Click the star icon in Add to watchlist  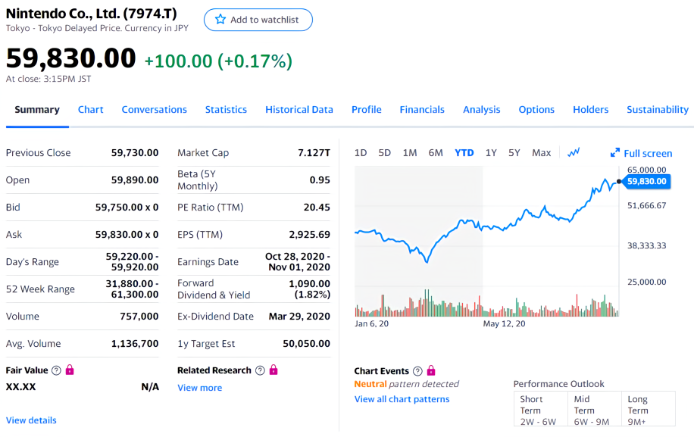click(x=220, y=20)
